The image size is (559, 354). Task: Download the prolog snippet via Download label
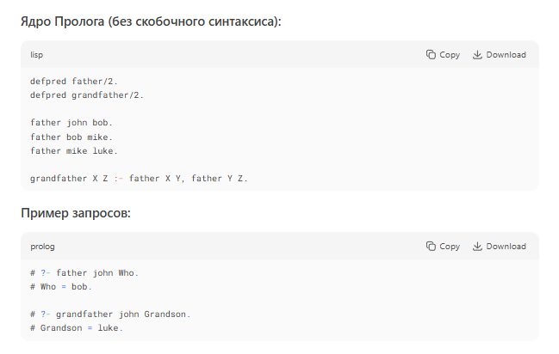506,247
